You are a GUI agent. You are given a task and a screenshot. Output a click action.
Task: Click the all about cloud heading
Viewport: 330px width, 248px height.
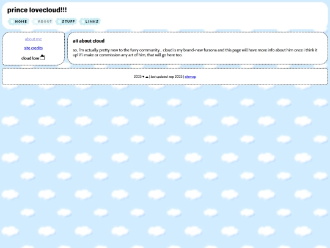click(x=89, y=41)
